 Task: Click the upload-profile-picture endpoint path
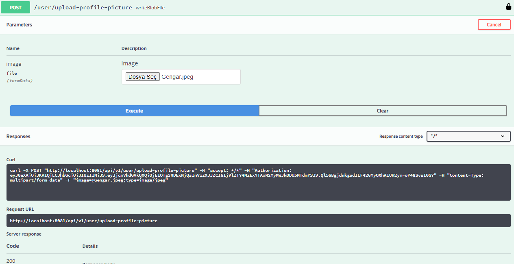coord(83,7)
